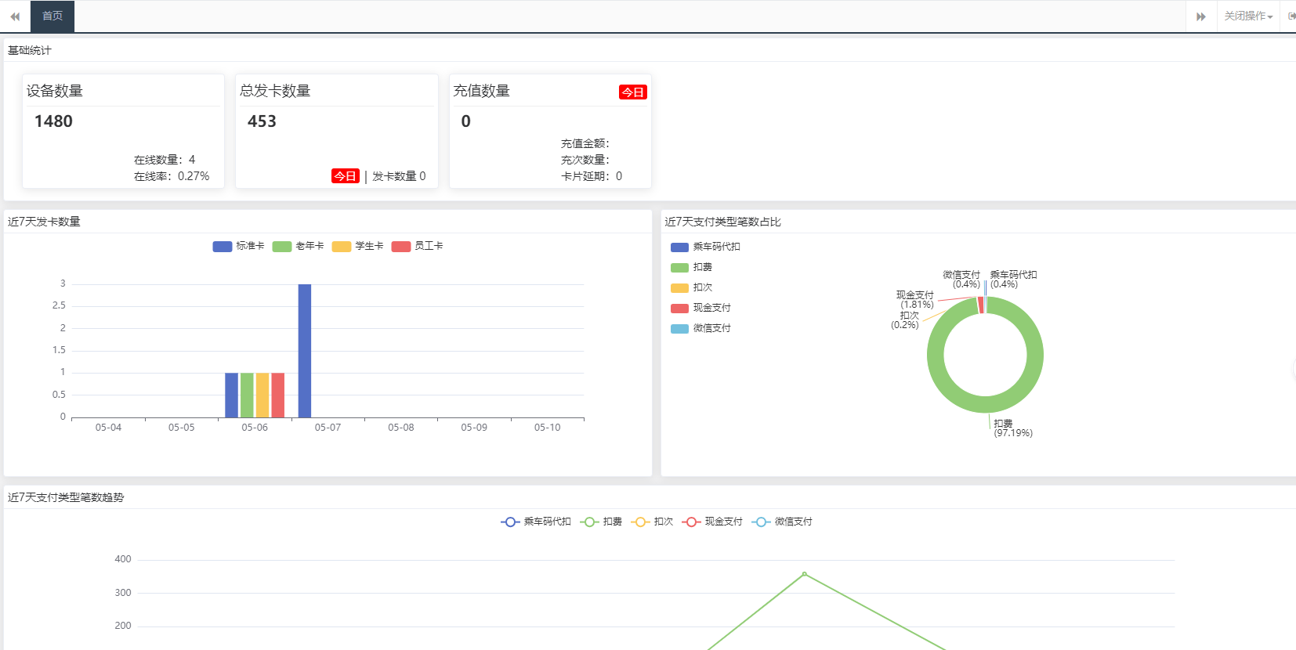
Task: Click the 卡片延期: 0 text
Action: coord(592,176)
